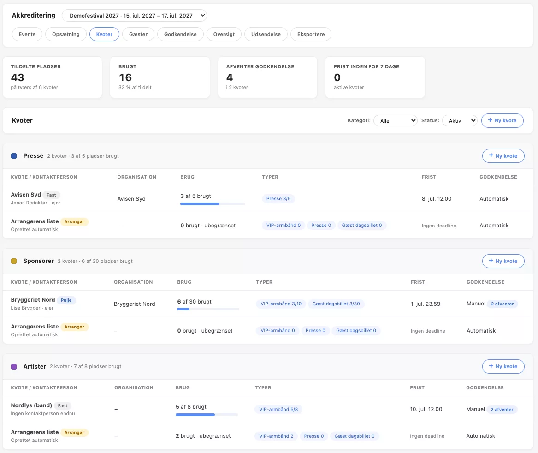Click the Avisen Syd usage progress bar
Image resolution: width=538 pixels, height=453 pixels.
[x=213, y=204]
